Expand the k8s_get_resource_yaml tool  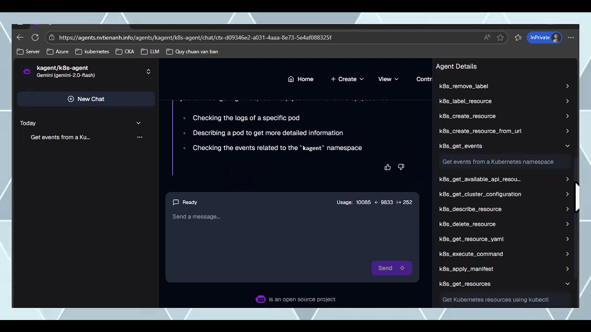click(x=504, y=239)
